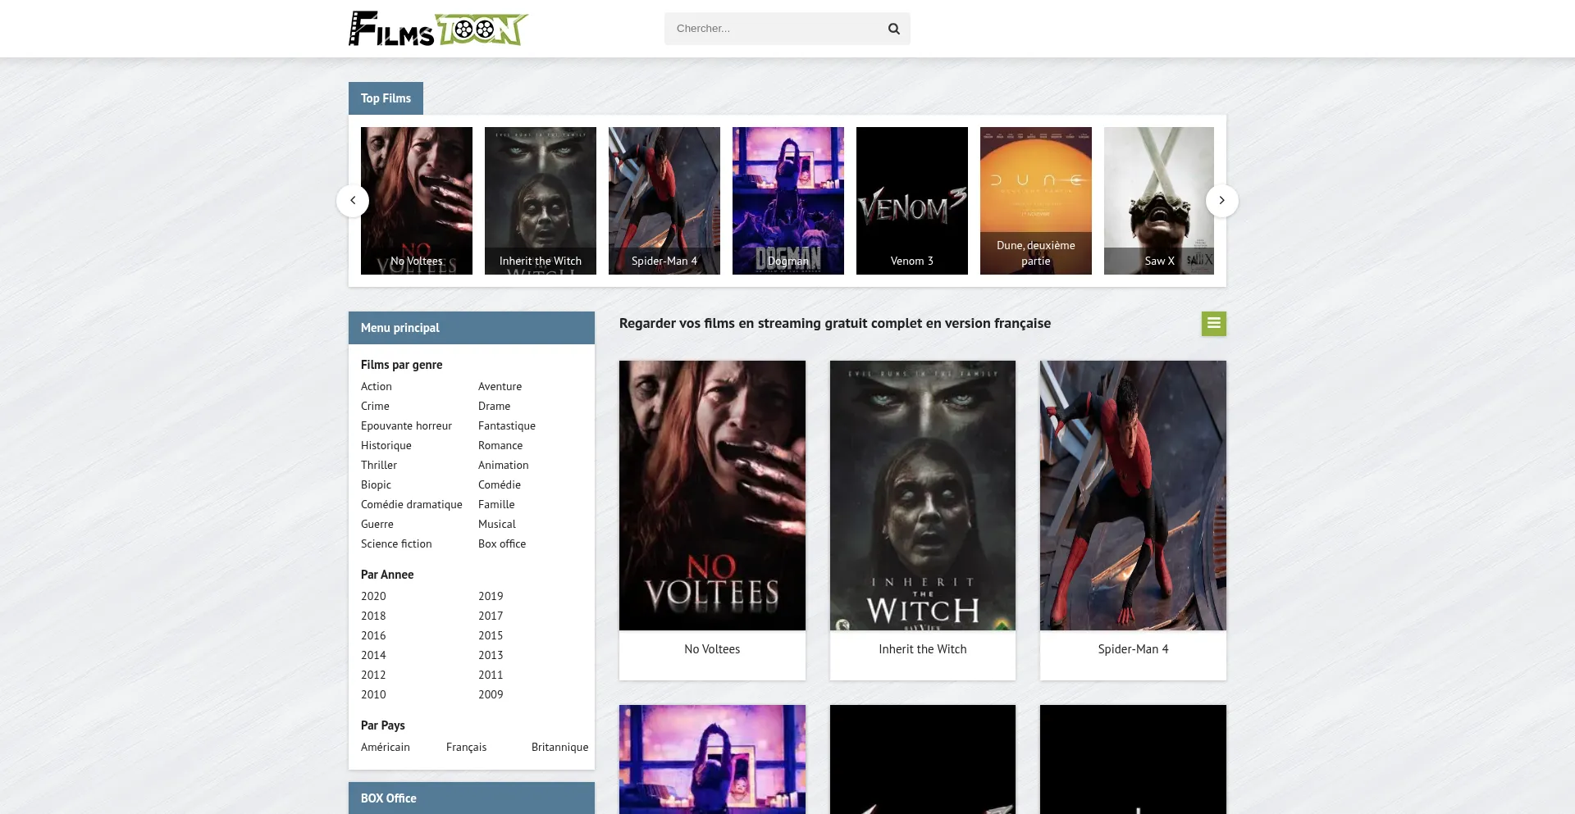Open the Historique genre
This screenshot has height=814, width=1575.
[x=386, y=446]
